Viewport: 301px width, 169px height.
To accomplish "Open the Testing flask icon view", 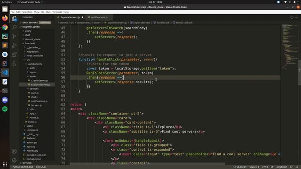I will click(x=15, y=63).
